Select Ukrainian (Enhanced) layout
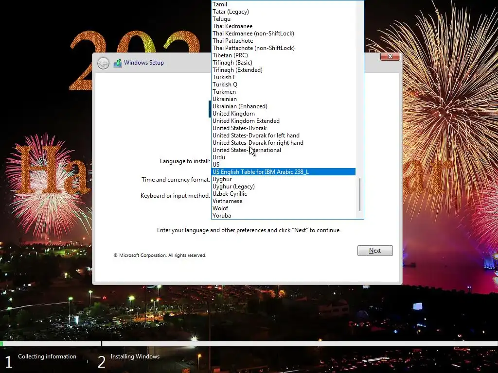498x373 pixels. click(284, 106)
